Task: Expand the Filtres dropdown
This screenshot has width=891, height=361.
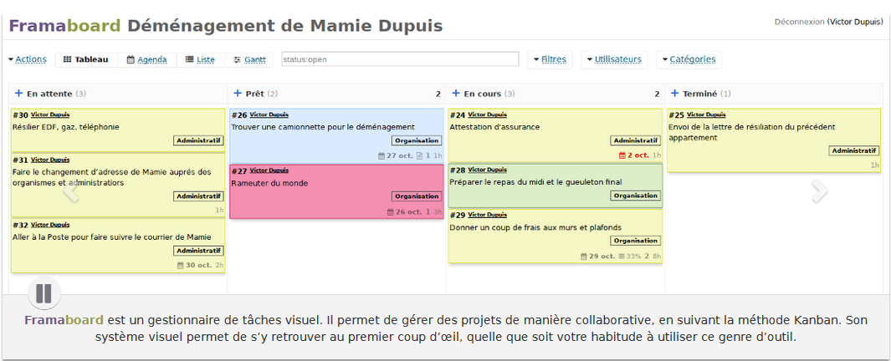Action: click(549, 59)
